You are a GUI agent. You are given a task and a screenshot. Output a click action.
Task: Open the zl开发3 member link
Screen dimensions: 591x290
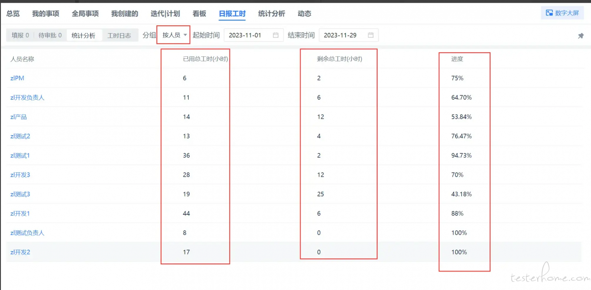20,175
